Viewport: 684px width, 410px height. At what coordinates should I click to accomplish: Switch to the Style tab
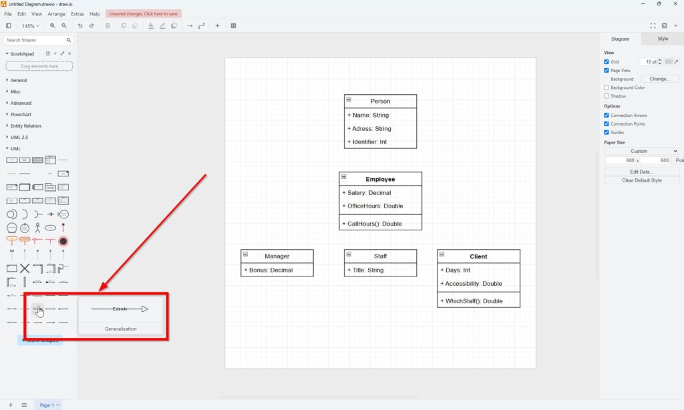(663, 39)
